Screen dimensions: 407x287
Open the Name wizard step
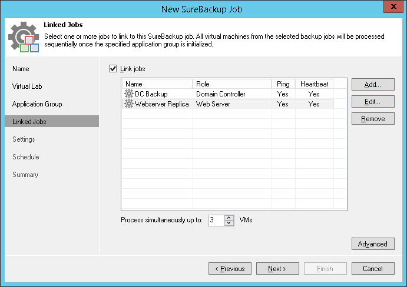tap(21, 69)
